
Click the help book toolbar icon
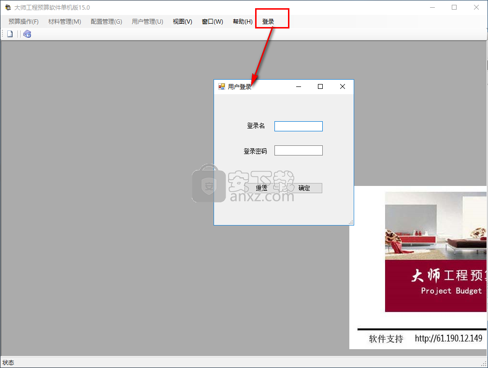point(27,34)
